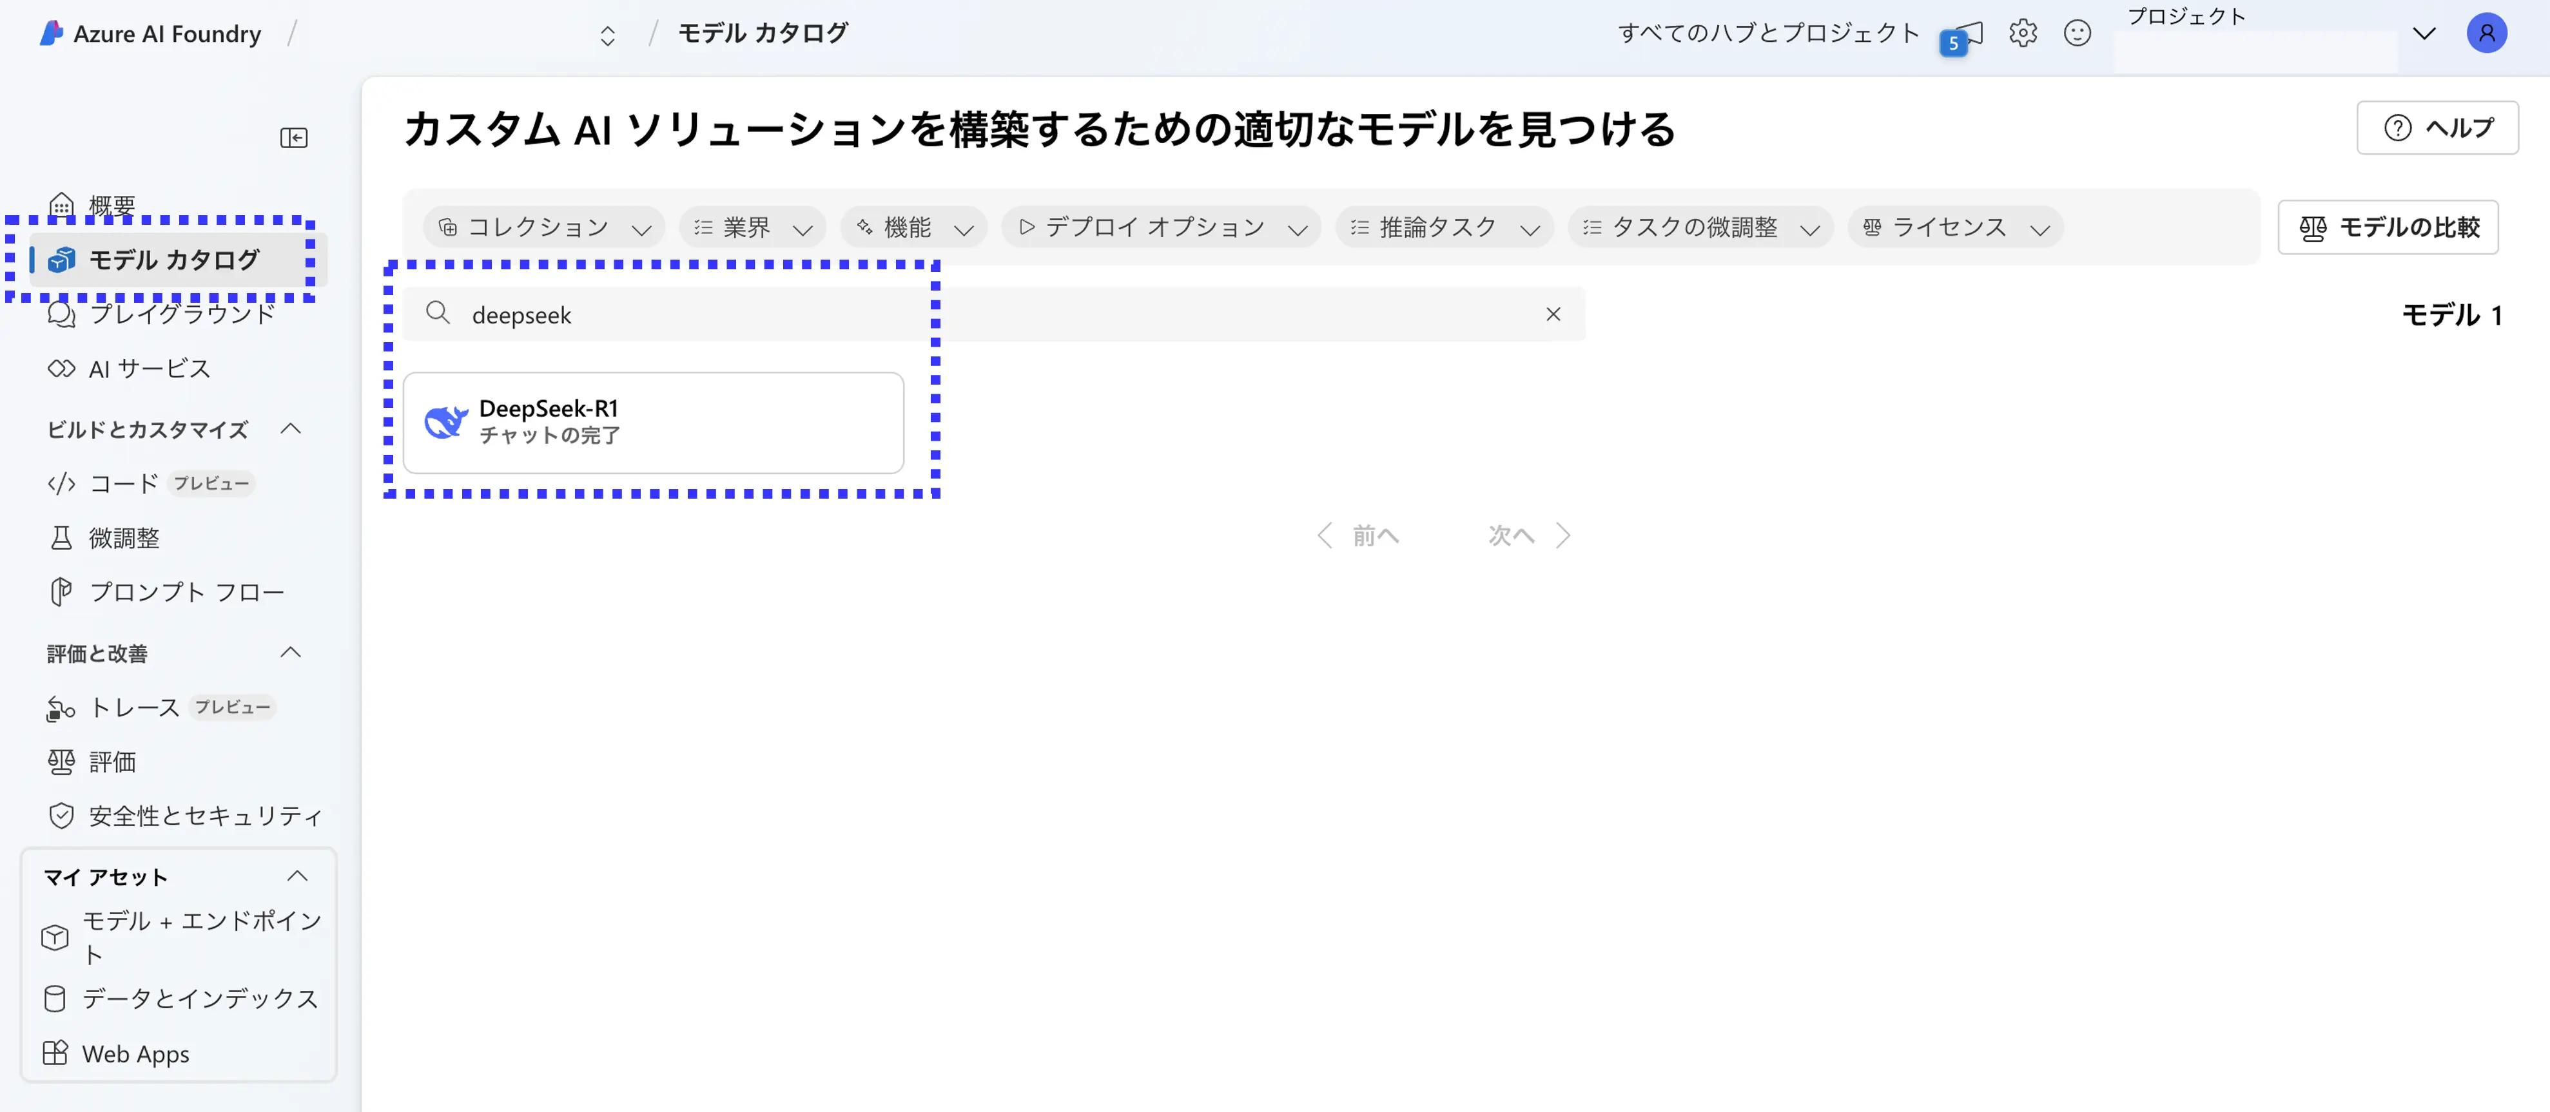
Task: Open AI サービス from sidebar
Action: 131,368
